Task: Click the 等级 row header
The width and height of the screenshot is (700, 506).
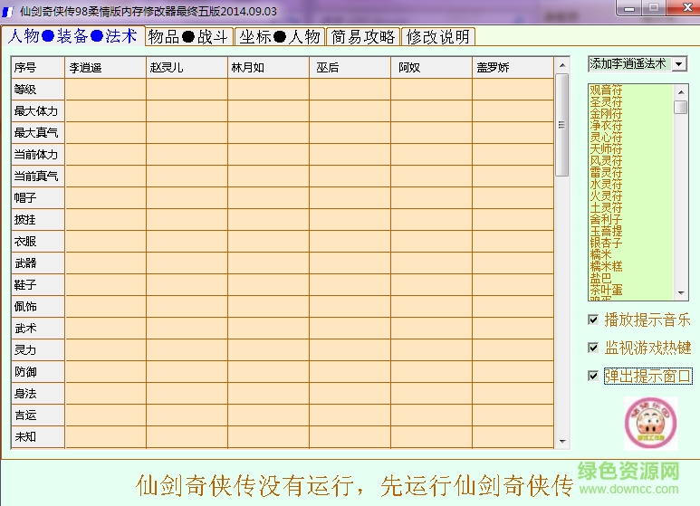Action: [x=38, y=90]
